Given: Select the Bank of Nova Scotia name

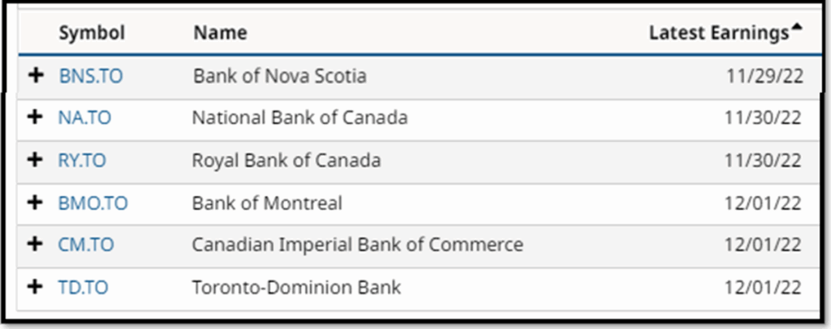Looking at the screenshot, I should point(279,76).
